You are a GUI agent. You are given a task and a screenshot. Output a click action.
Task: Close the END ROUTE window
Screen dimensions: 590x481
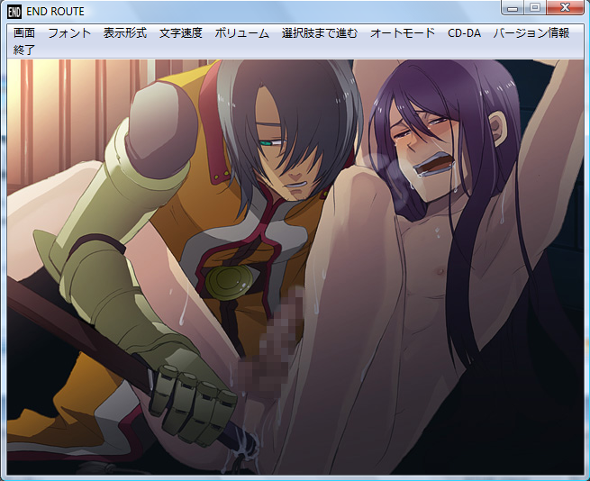[567, 8]
